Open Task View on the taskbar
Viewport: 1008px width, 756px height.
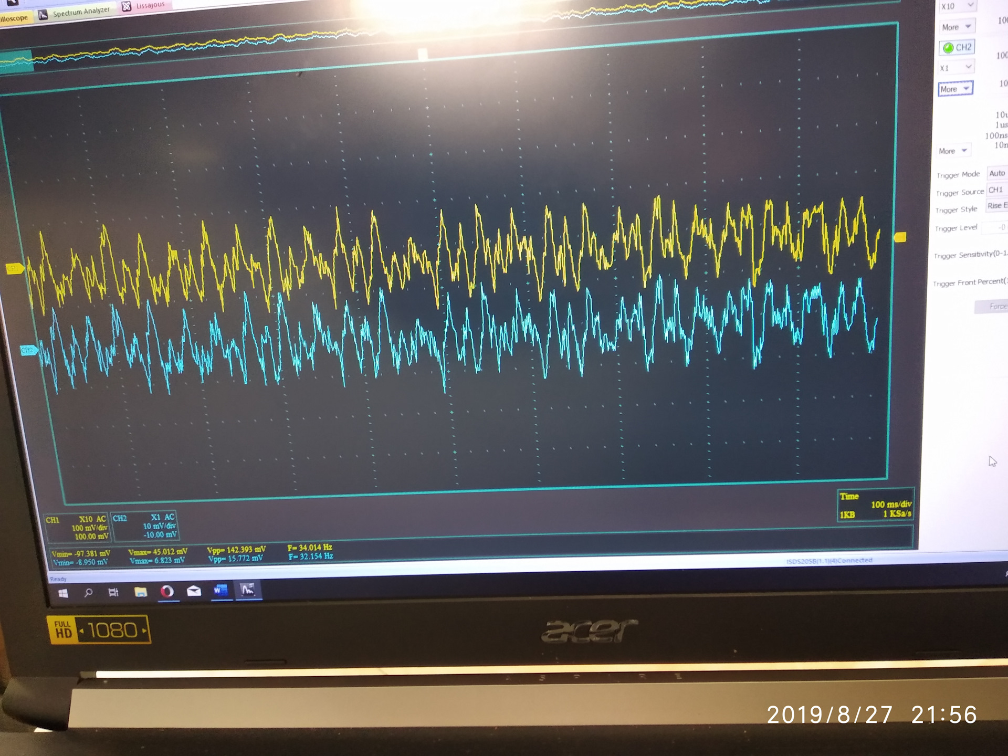tap(113, 593)
